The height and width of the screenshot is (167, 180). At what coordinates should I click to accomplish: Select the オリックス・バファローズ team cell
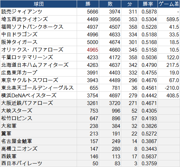point(39,50)
